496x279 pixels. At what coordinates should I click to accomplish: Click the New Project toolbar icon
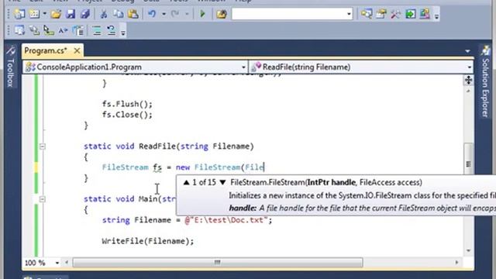pos(19,14)
